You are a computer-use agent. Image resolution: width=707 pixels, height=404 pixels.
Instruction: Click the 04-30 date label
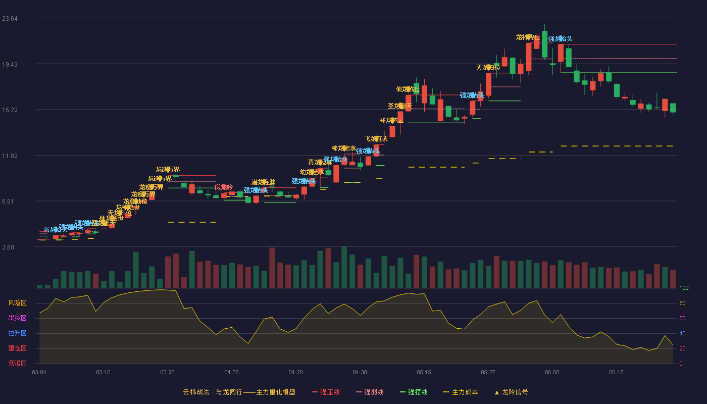[x=360, y=372]
